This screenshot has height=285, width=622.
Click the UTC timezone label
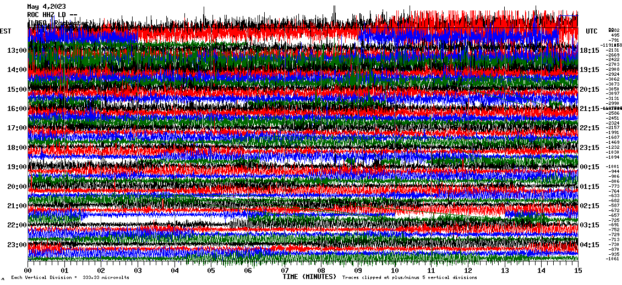[592, 31]
